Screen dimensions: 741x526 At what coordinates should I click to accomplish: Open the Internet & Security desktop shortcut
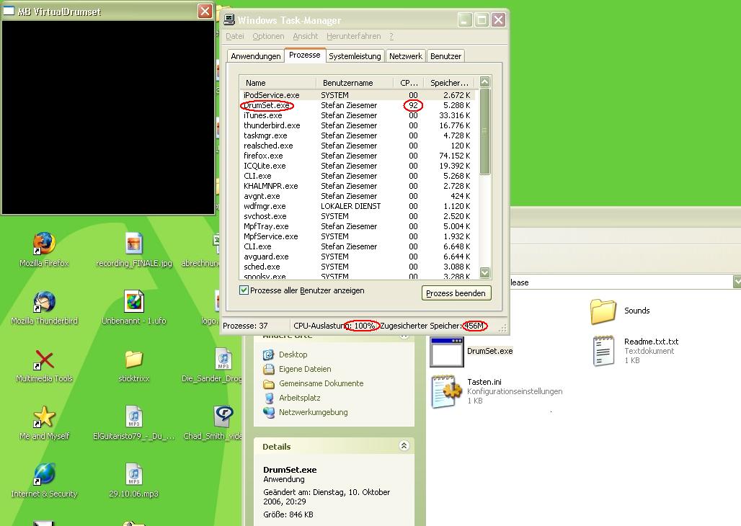tap(44, 476)
